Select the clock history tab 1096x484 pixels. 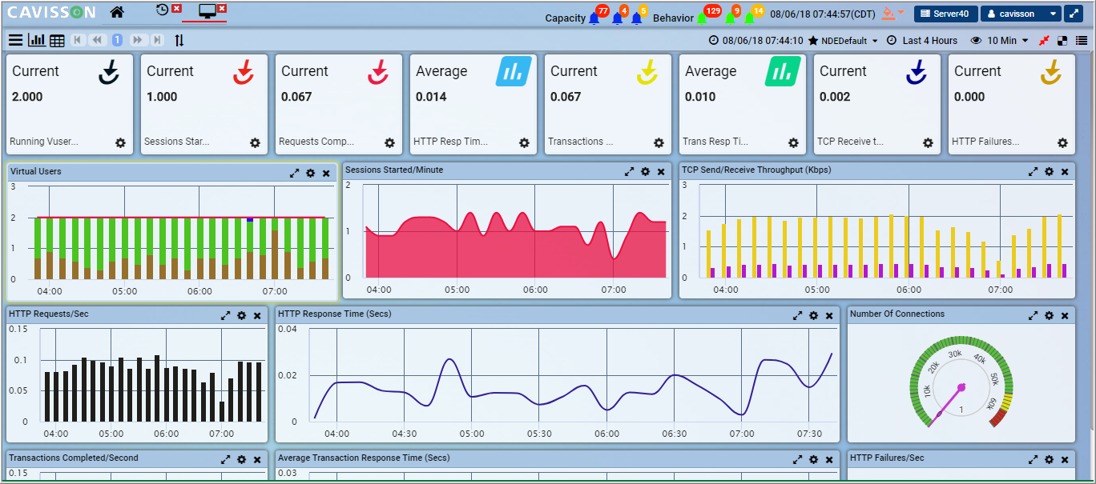click(163, 10)
